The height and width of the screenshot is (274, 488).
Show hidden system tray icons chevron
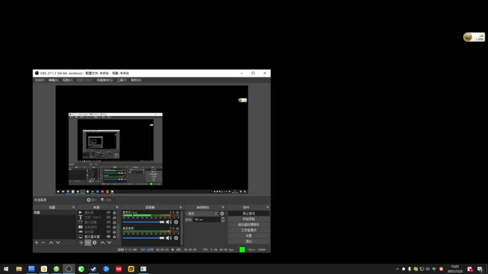(398, 269)
